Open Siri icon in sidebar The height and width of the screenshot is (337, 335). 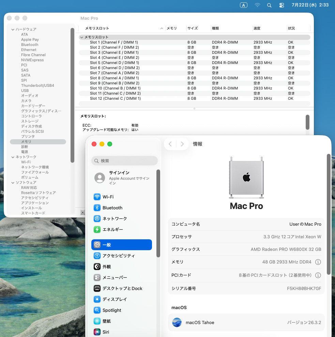pos(97,332)
